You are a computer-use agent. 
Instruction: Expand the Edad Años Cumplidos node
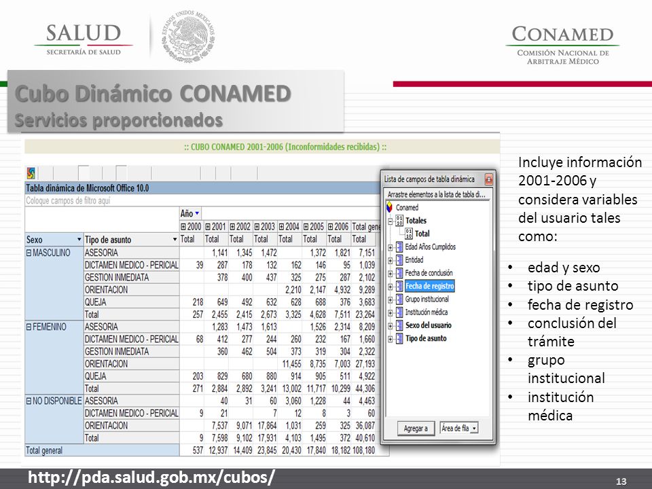coord(391,247)
